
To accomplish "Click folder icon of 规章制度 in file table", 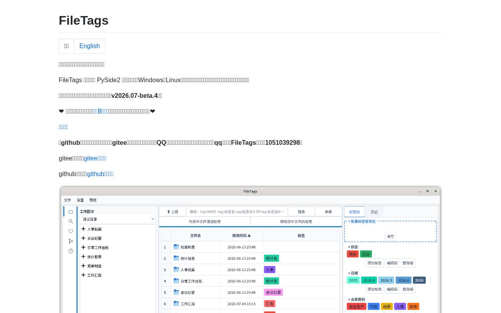I will click(176, 247).
